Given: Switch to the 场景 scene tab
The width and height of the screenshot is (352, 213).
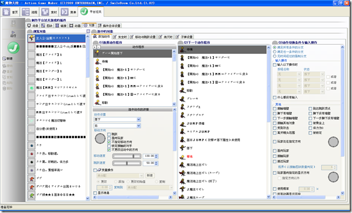Looking at the screenshot, I should (33, 26).
